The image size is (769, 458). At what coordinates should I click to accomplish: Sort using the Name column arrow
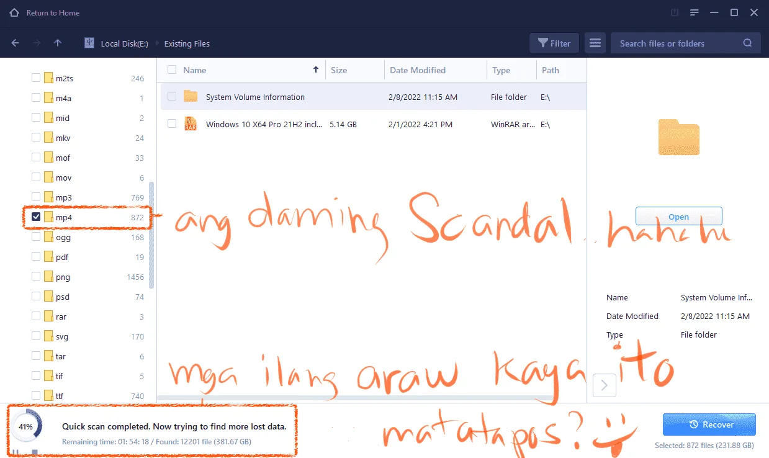(316, 70)
